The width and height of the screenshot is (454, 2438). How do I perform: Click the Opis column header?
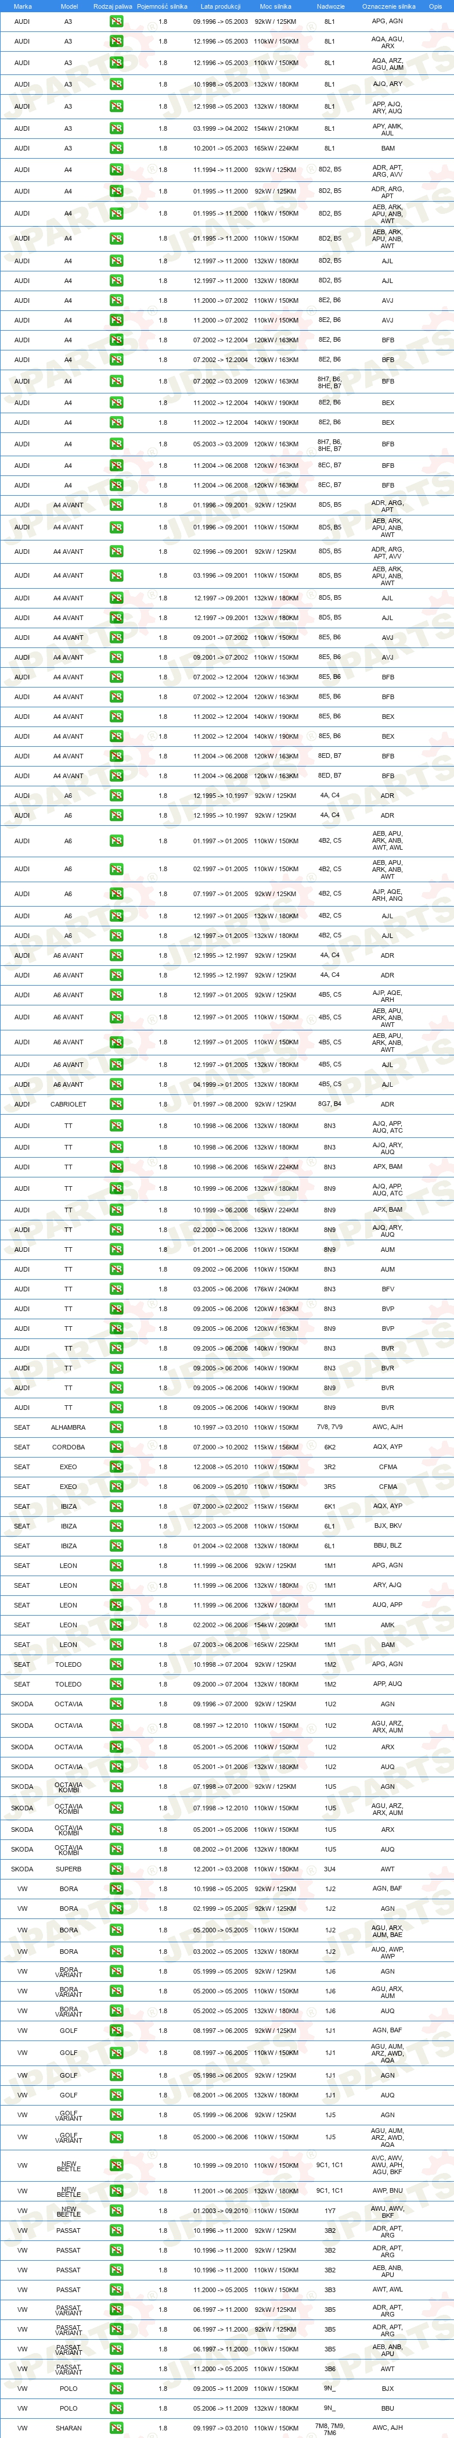pos(435,6)
